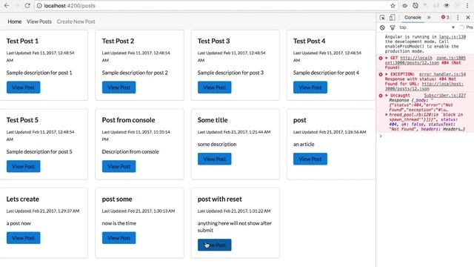The image size is (474, 267).
Task: Click the eye extension icon in toolbar
Action: pyautogui.click(x=447, y=5)
